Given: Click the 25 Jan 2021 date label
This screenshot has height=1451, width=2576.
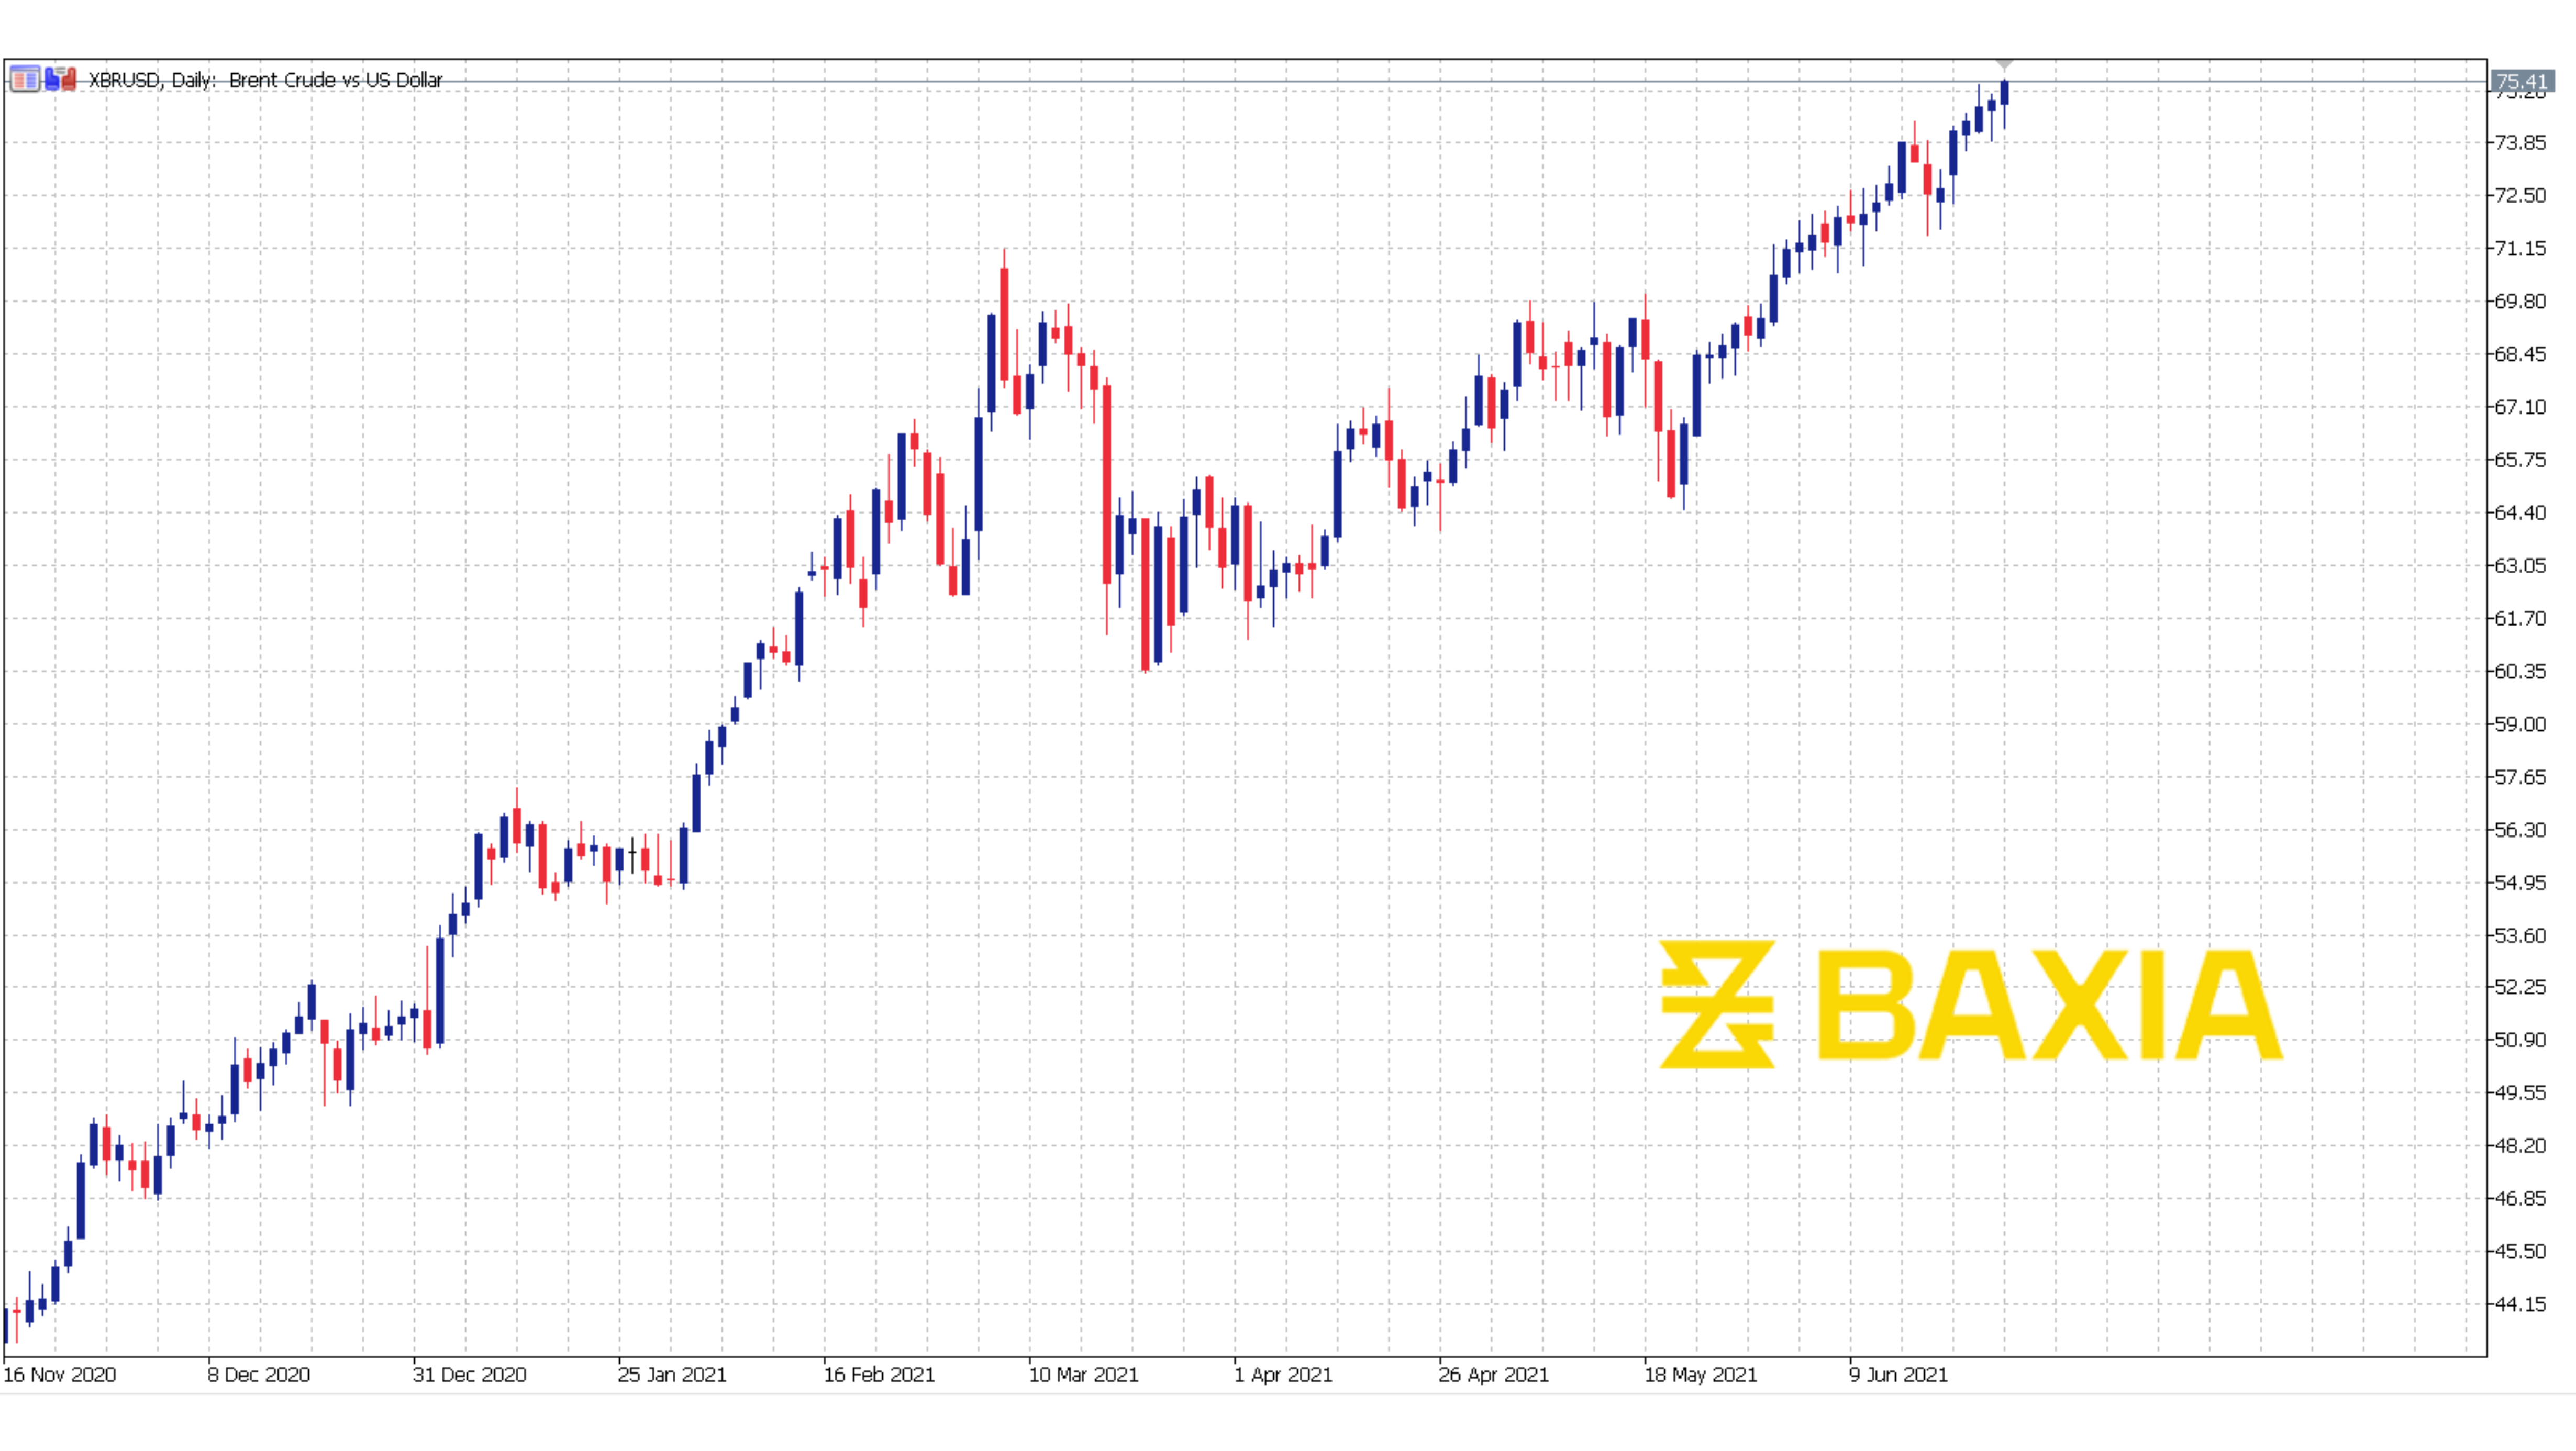Looking at the screenshot, I should [x=673, y=1375].
